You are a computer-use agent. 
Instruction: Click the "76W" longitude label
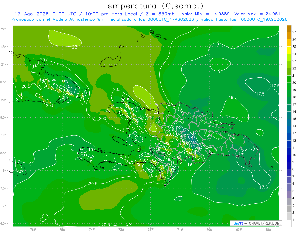[x=33, y=229]
